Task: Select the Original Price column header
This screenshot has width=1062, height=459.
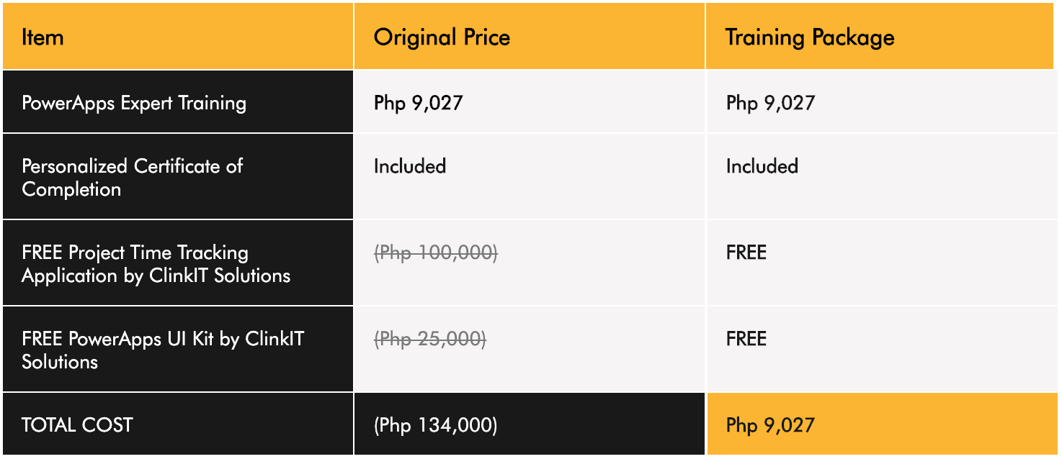Action: (x=530, y=37)
